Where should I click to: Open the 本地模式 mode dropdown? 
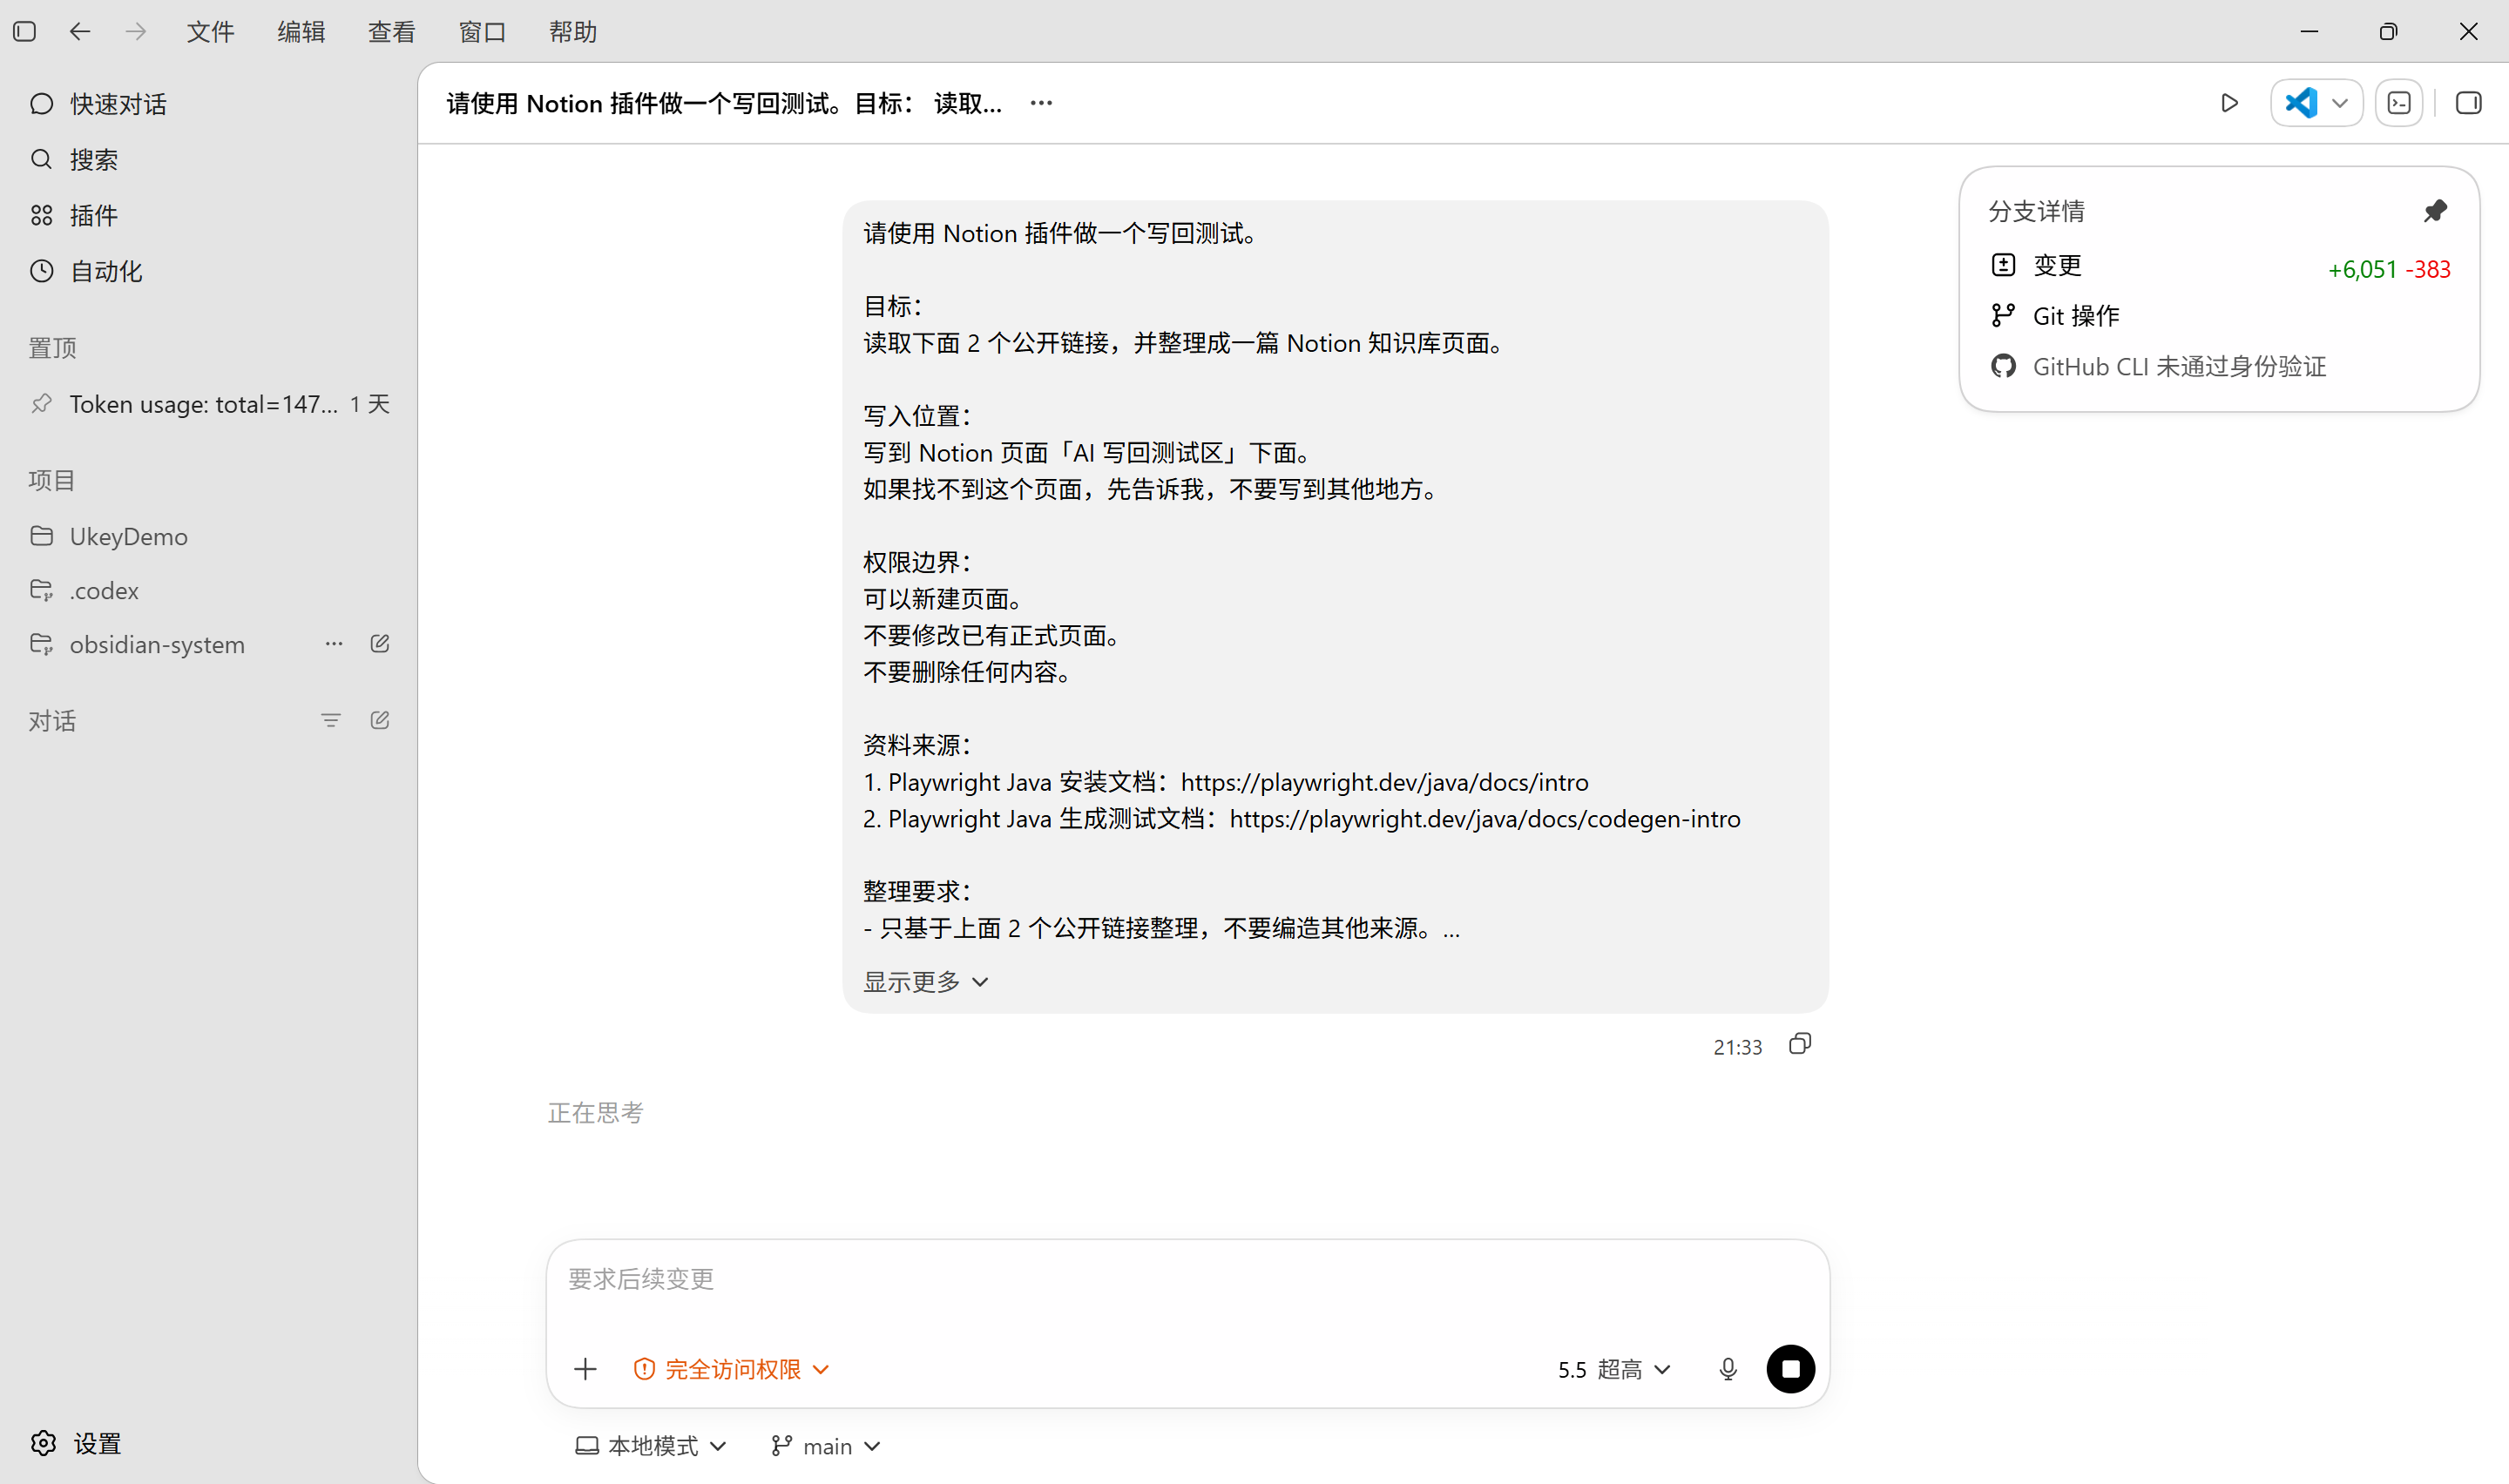pos(650,1446)
